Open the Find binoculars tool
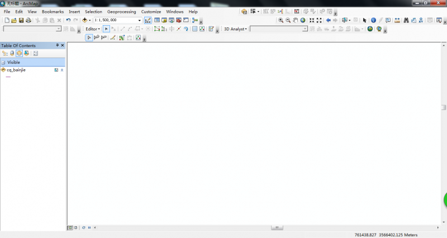The width and height of the screenshot is (447, 238). click(x=406, y=20)
